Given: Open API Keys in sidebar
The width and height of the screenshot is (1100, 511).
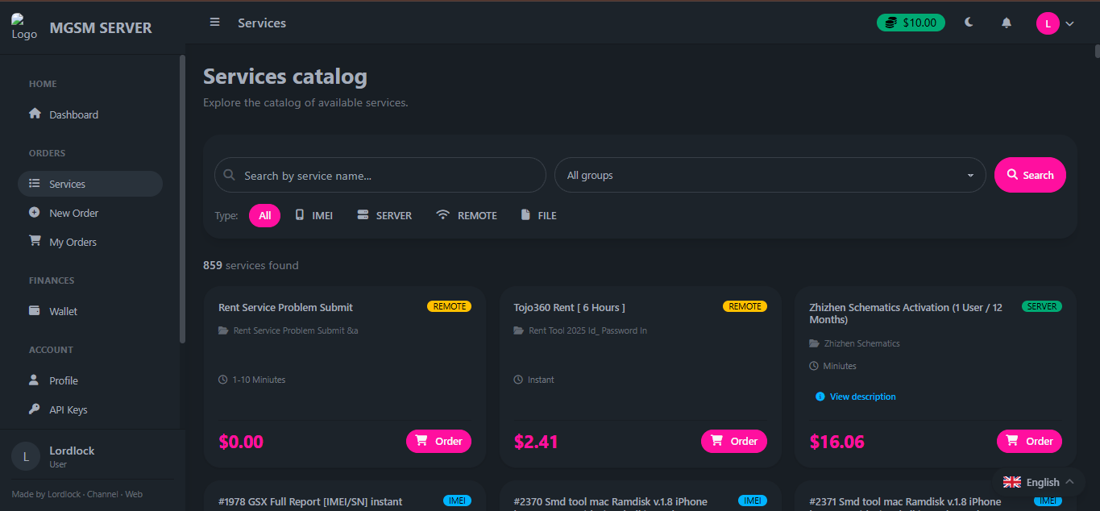Looking at the screenshot, I should (68, 409).
